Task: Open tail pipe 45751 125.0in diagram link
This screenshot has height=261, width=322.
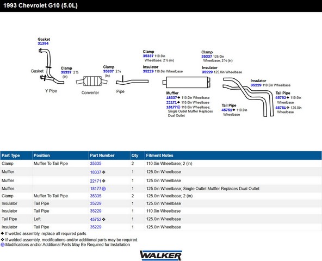Action: click(281, 108)
